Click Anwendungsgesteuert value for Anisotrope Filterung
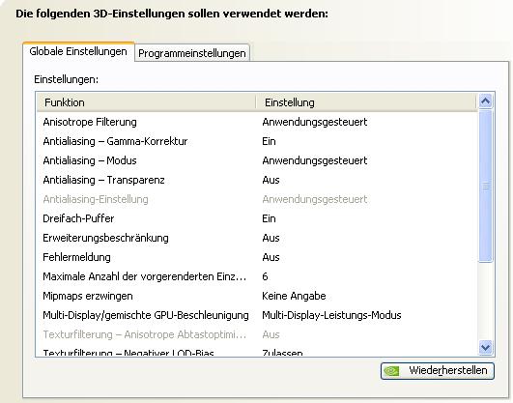Viewport: 513px width, 403px height. (x=314, y=122)
